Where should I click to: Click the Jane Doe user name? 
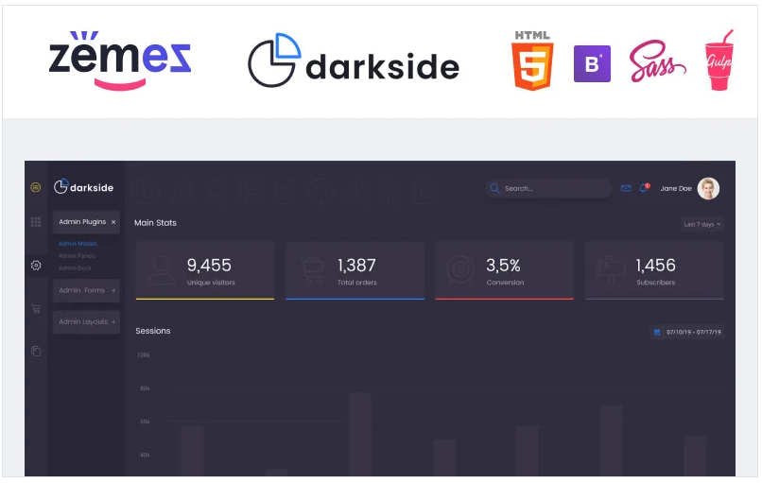click(676, 188)
